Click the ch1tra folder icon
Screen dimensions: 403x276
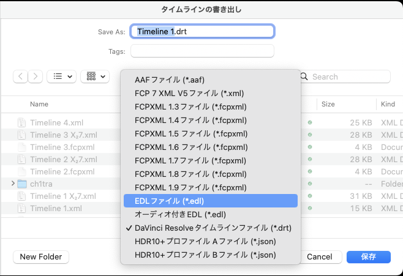pyautogui.click(x=22, y=184)
